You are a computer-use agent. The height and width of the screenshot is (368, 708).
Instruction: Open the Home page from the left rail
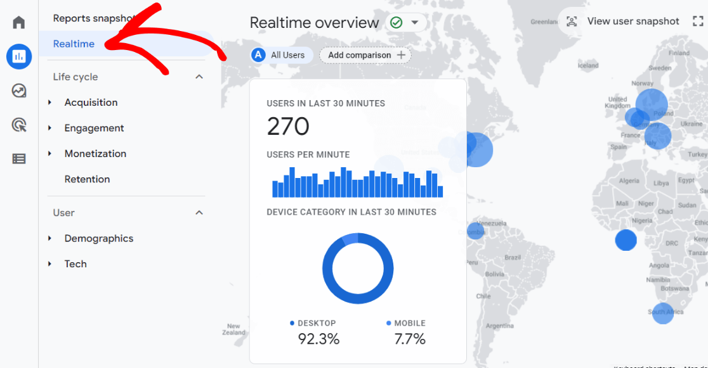18,22
